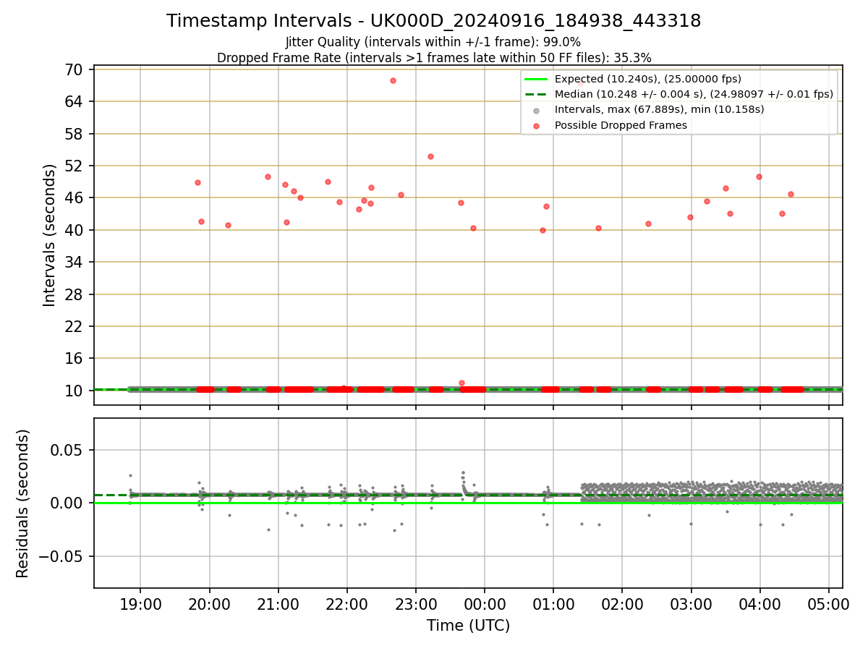The width and height of the screenshot is (868, 651).
Task: Click the 21:00 x-axis tick label
Action: (278, 605)
